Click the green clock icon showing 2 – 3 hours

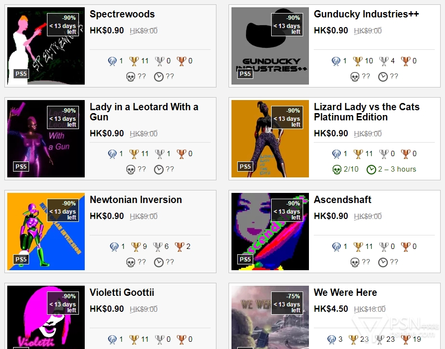371,169
